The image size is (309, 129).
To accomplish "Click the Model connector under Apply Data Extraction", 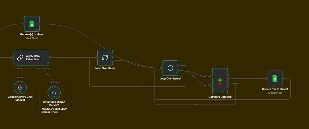I will click(20, 66).
